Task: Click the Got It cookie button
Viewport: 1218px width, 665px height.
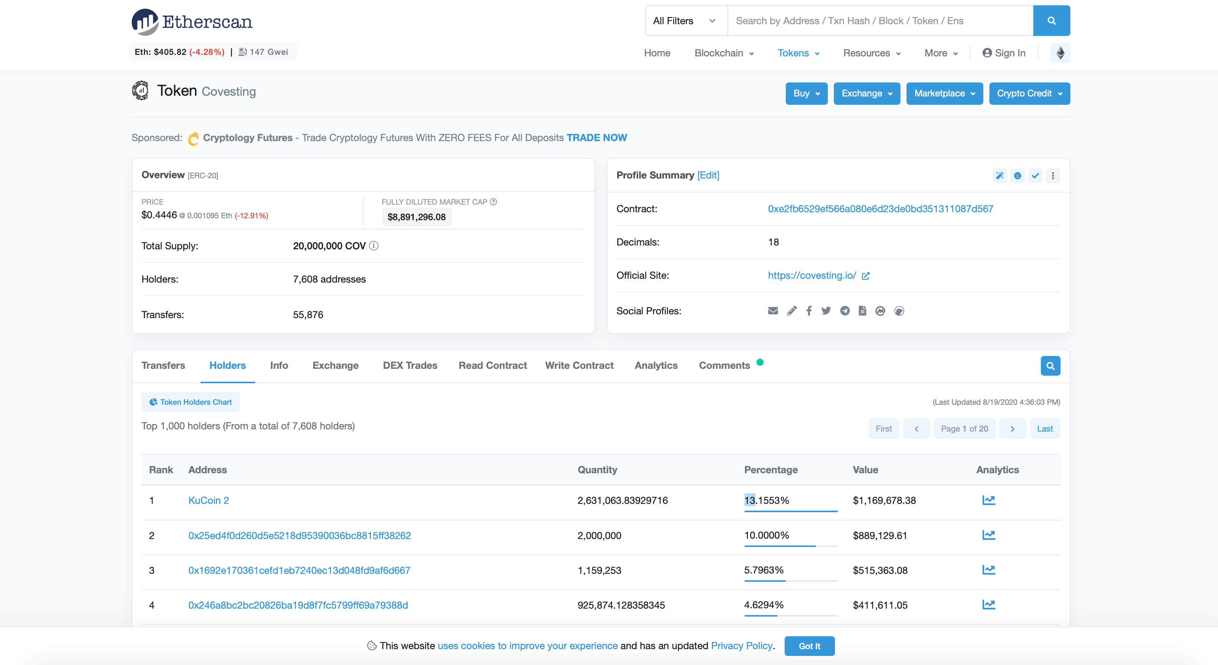Action: coord(810,646)
